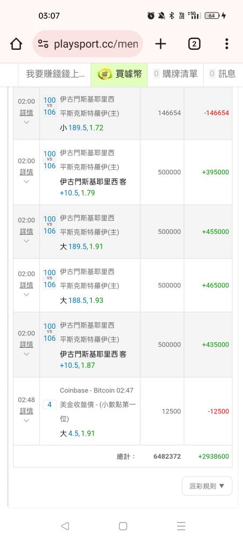Tap the playsport.cc address bar

click(x=88, y=44)
